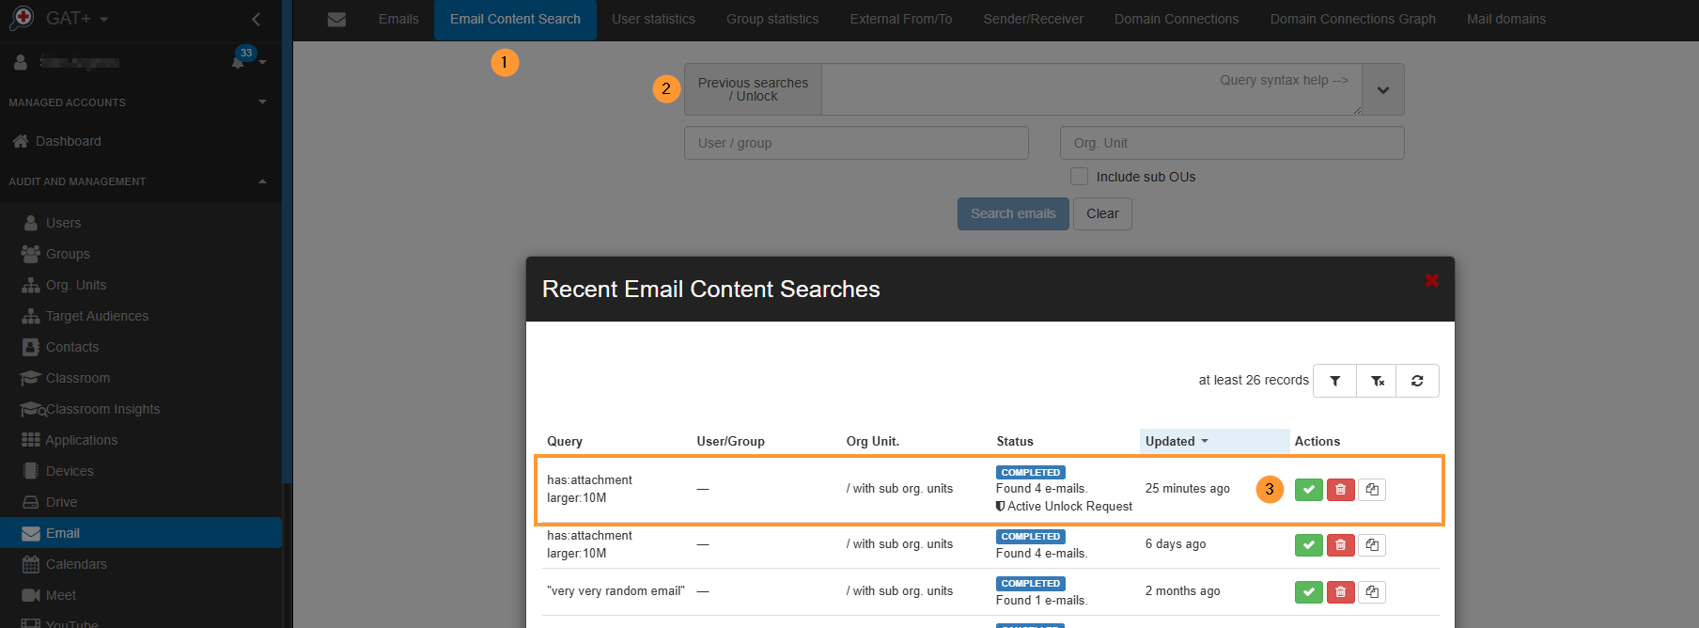Click the Clear button
This screenshot has width=1699, height=628.
(x=1102, y=213)
